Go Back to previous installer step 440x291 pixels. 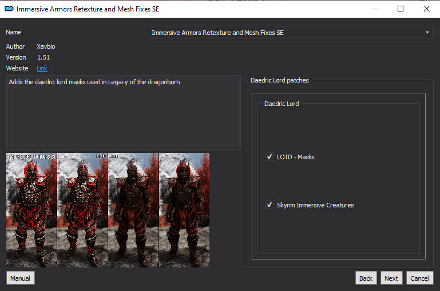366,278
